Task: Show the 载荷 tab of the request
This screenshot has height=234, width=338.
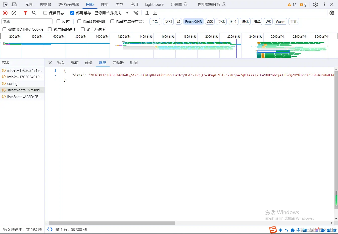Action: pos(75,63)
